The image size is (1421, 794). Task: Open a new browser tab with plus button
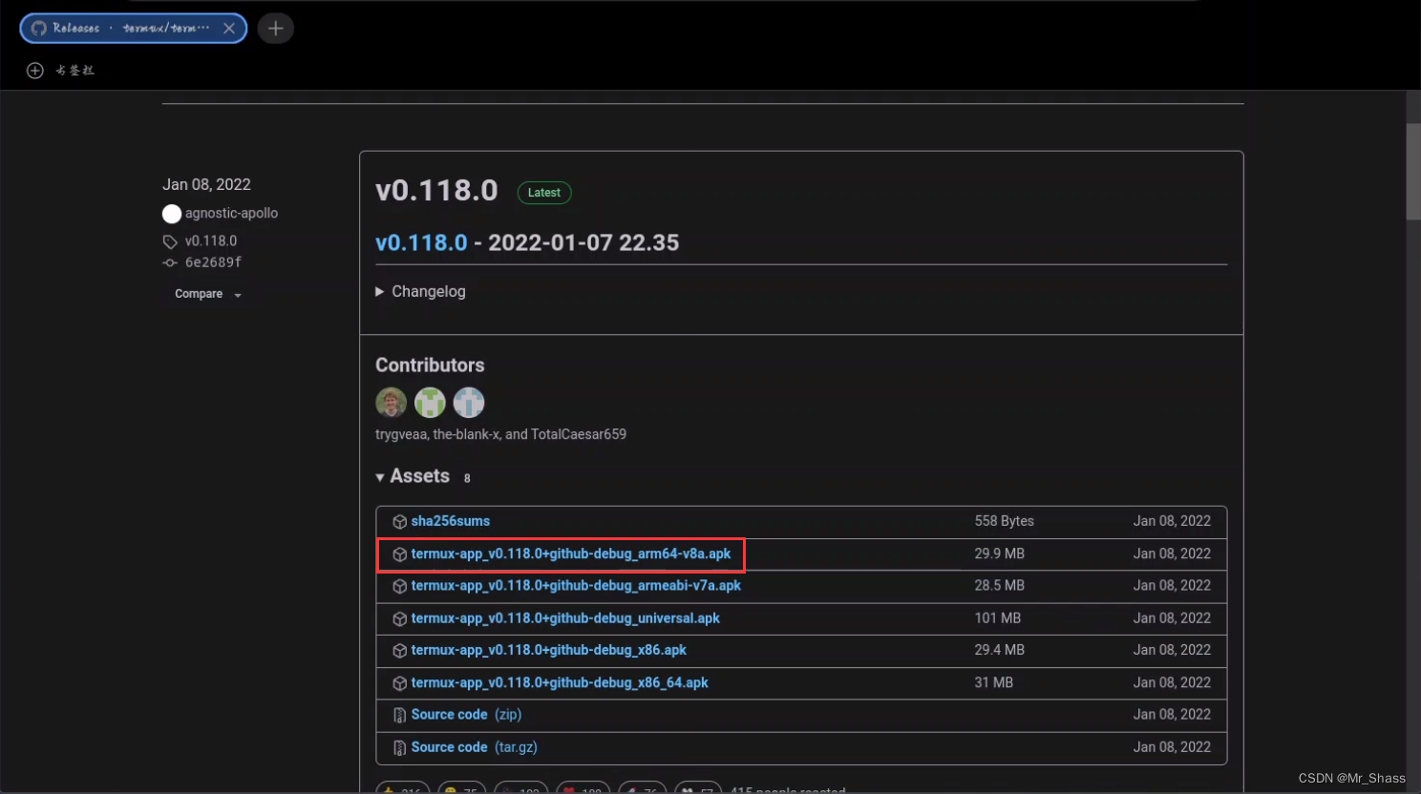click(275, 29)
